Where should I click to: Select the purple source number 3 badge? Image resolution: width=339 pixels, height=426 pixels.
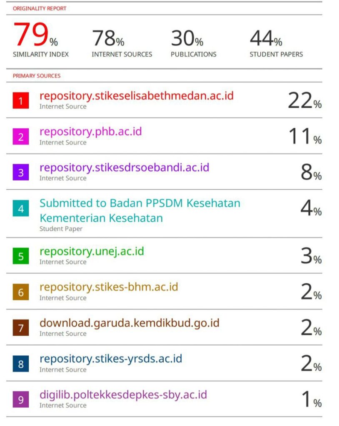(21, 172)
